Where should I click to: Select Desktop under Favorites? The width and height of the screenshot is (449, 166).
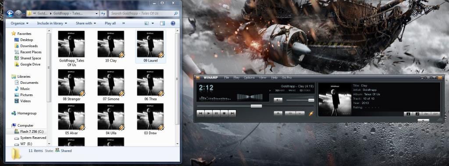coord(24,40)
